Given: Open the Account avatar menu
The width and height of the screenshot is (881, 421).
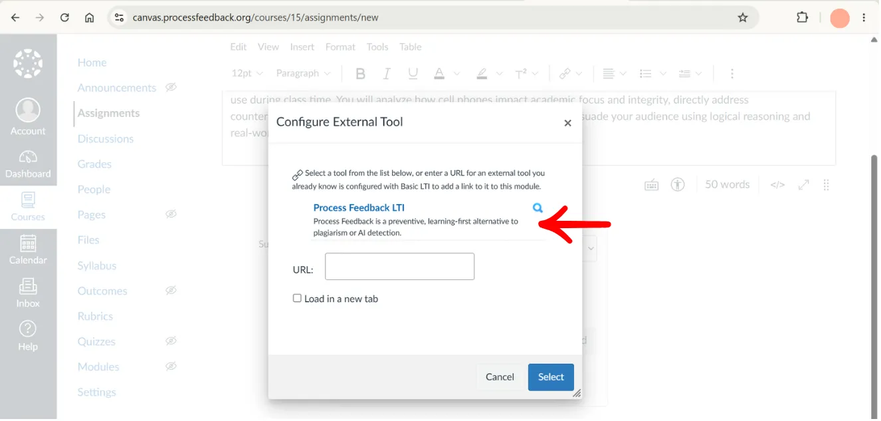Looking at the screenshot, I should point(28,117).
